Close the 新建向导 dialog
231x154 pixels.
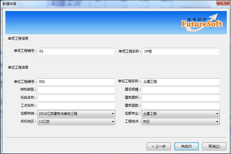223,3
